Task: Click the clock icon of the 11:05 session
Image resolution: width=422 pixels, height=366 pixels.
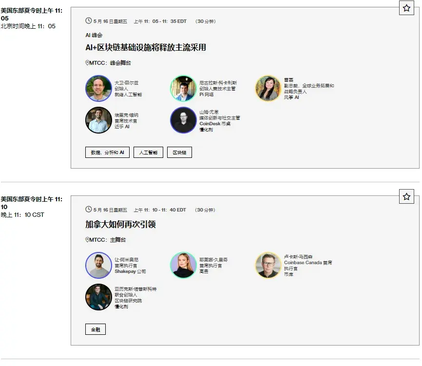Action: (x=88, y=21)
